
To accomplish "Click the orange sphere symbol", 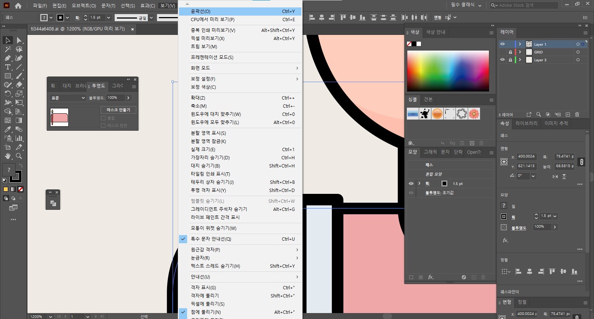I will pyautogui.click(x=437, y=114).
